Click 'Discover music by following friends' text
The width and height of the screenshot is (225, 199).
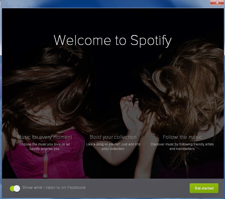coord(177,144)
